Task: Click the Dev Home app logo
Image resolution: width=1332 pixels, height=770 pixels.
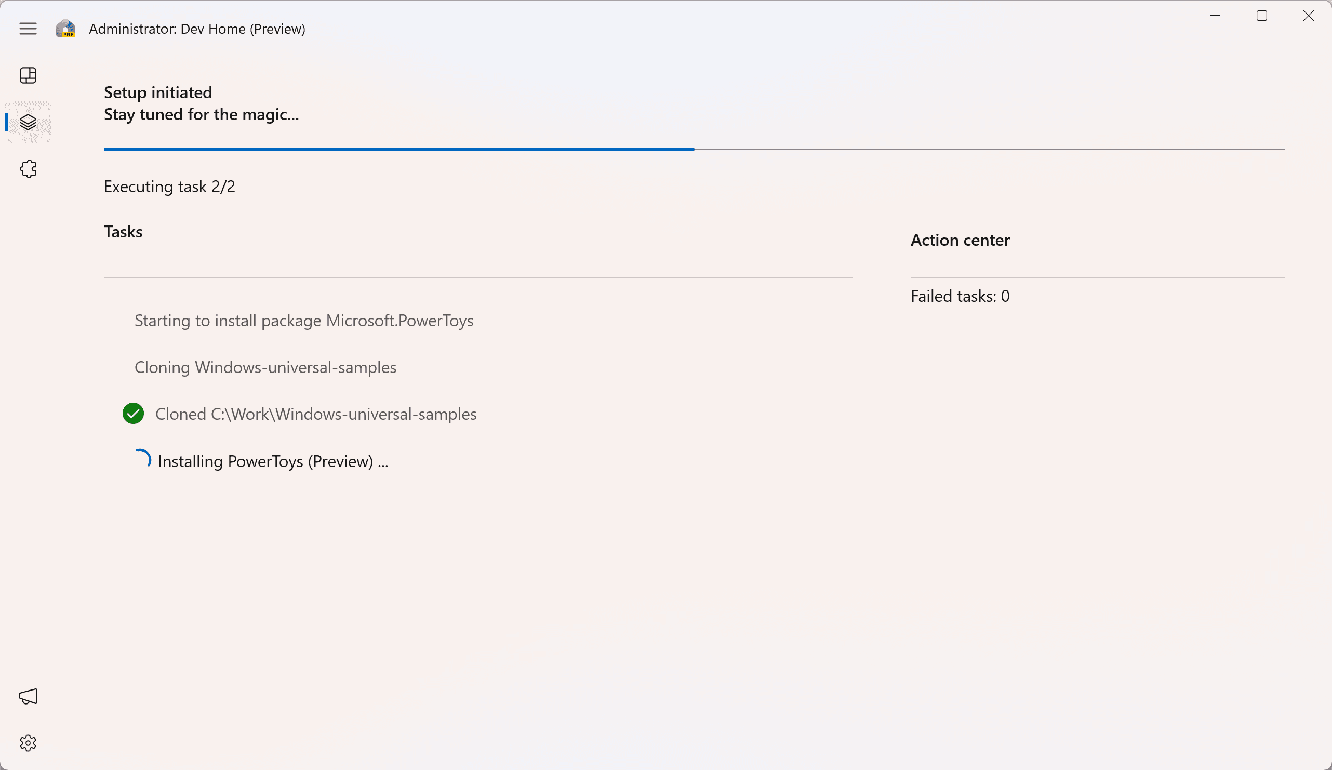Action: click(x=65, y=29)
